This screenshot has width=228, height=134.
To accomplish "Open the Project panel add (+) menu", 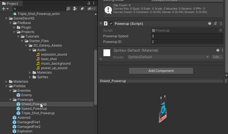I will (5, 9).
